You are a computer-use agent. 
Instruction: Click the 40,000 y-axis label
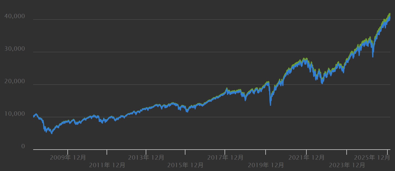[x=15, y=17]
